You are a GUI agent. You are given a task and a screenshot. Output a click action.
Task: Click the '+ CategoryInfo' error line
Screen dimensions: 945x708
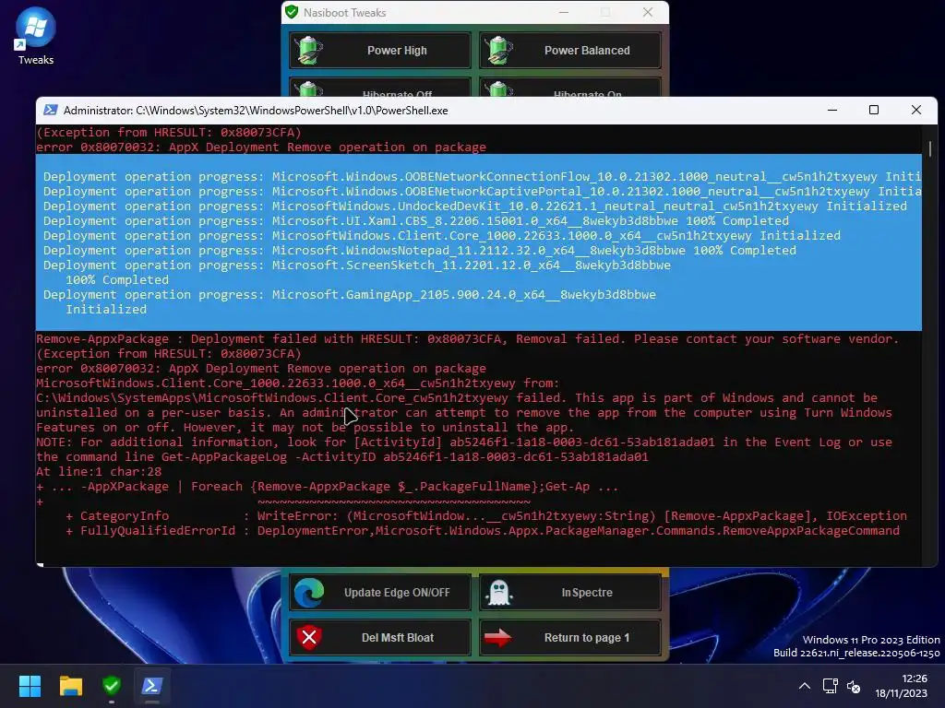pyautogui.click(x=486, y=516)
